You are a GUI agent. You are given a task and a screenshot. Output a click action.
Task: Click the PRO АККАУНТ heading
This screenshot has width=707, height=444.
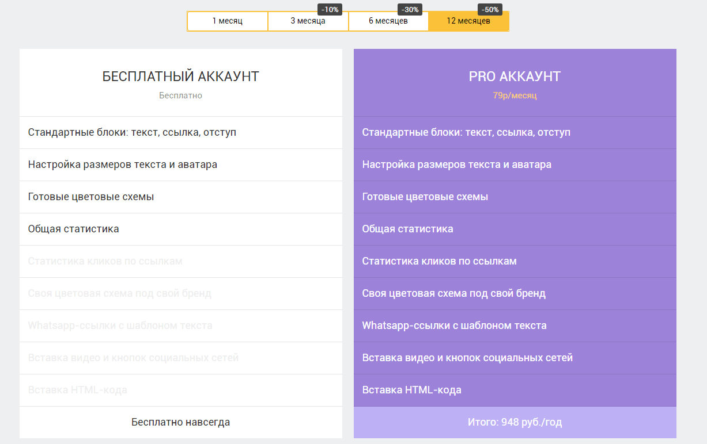click(x=515, y=76)
